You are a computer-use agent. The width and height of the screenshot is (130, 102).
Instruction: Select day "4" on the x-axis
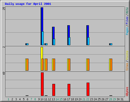click(x=20, y=99)
